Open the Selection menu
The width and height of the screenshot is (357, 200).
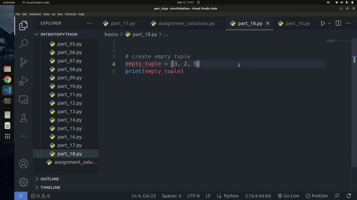35,14
